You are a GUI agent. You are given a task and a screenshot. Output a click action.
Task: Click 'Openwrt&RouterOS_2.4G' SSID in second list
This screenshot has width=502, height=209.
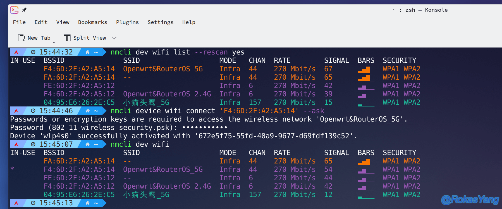click(x=167, y=186)
